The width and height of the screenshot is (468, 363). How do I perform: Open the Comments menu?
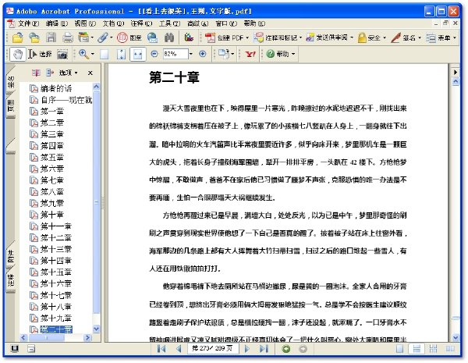[141, 23]
